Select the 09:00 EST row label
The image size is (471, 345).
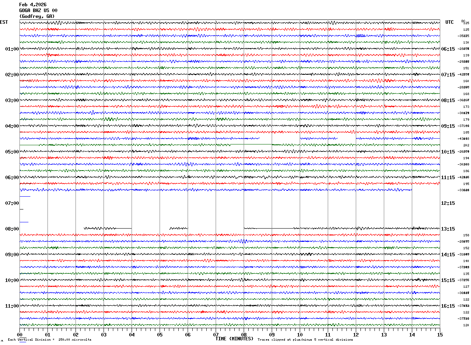coord(12,255)
